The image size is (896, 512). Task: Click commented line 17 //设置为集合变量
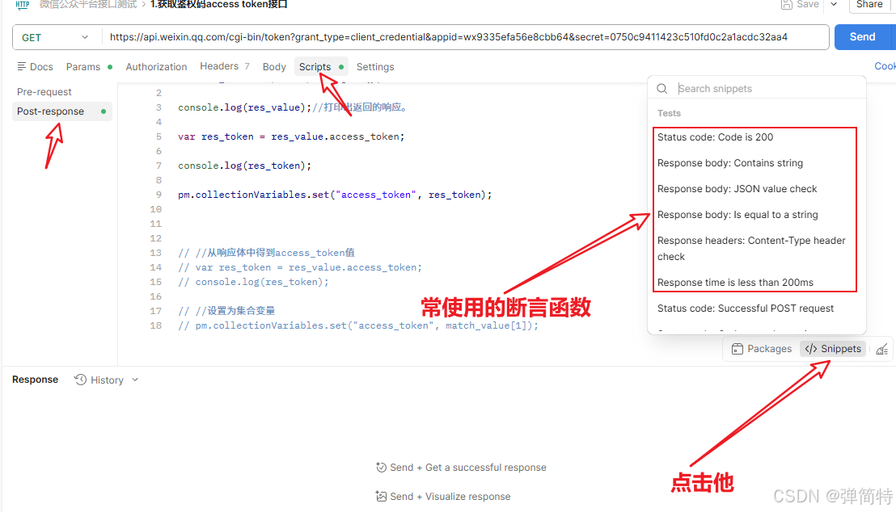pos(226,311)
